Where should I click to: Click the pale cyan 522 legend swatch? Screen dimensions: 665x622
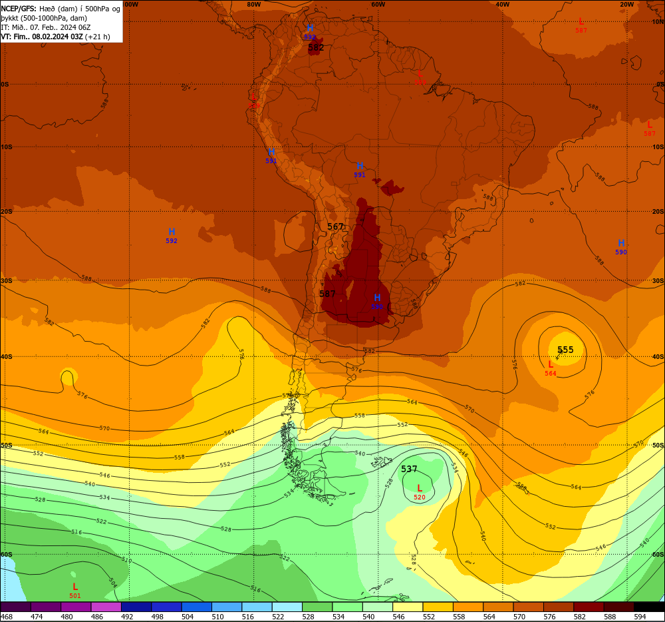287,607
